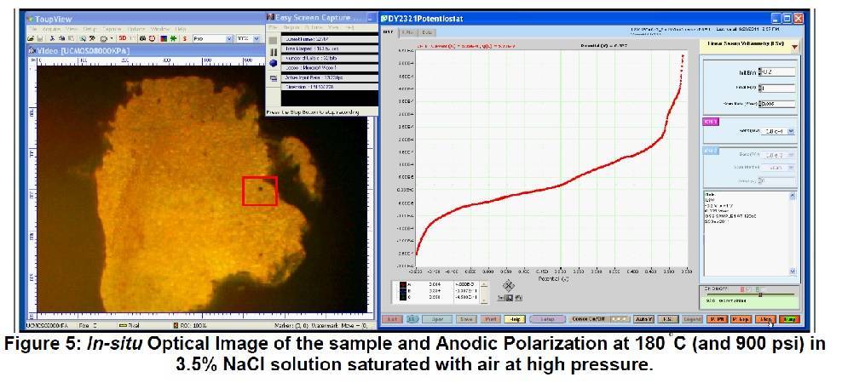
Task: Click the red SD icon in ToupView toolbar
Action: (x=123, y=38)
